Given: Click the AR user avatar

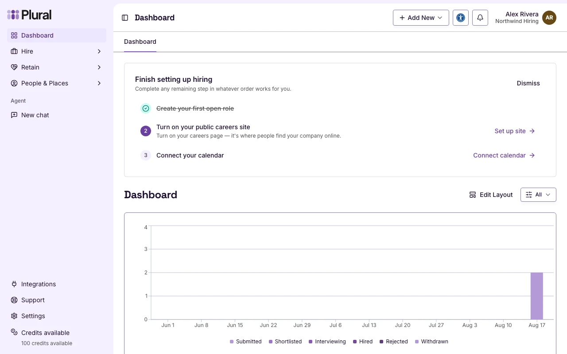Looking at the screenshot, I should pos(549,18).
